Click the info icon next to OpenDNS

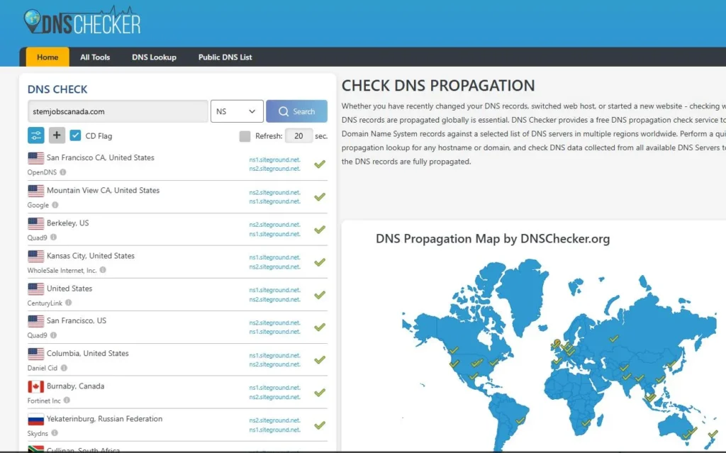63,172
